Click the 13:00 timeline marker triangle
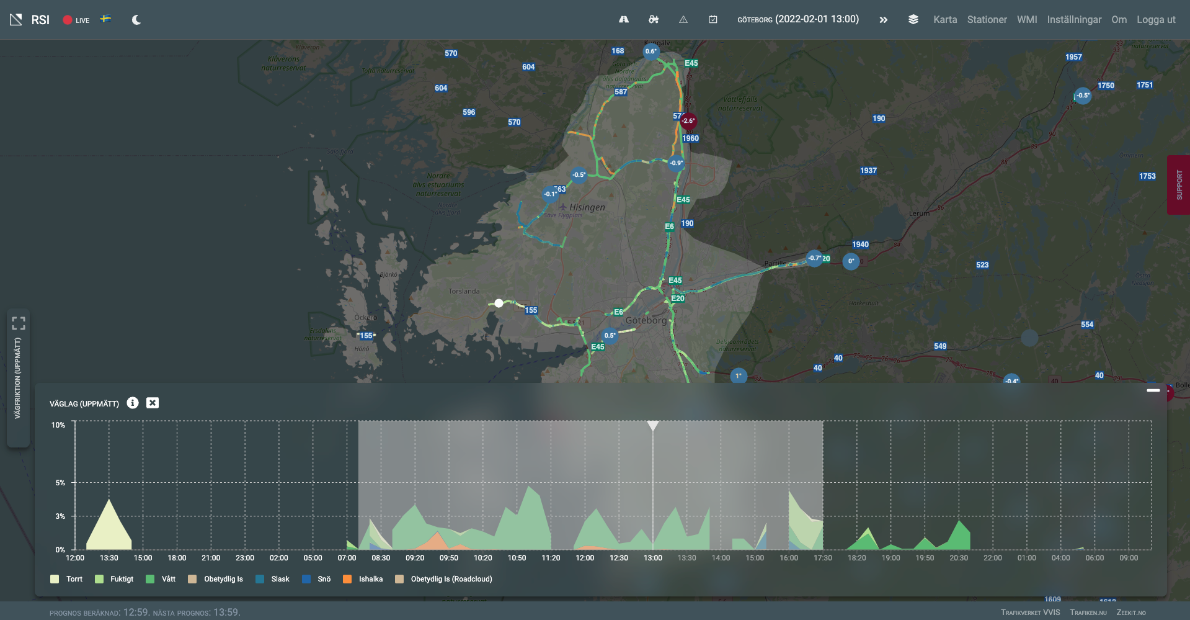This screenshot has width=1190, height=620. pyautogui.click(x=652, y=426)
